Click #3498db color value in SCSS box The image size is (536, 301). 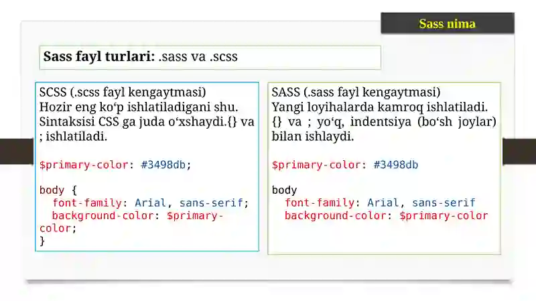point(163,165)
